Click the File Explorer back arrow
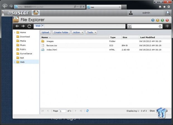 (17, 26)
